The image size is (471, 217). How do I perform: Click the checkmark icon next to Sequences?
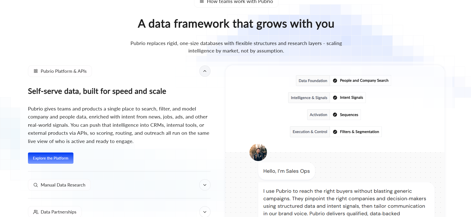coord(335,115)
